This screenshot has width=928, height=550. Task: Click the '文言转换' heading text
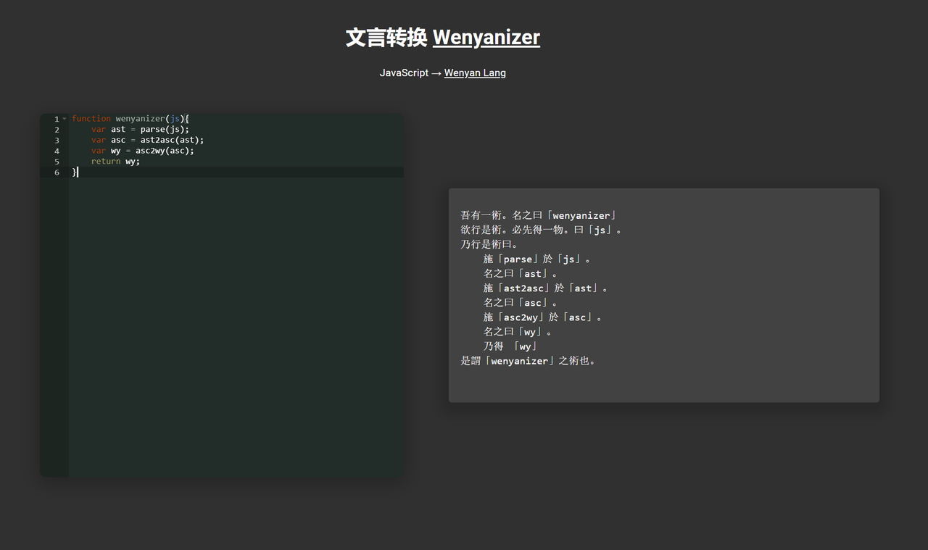click(386, 38)
